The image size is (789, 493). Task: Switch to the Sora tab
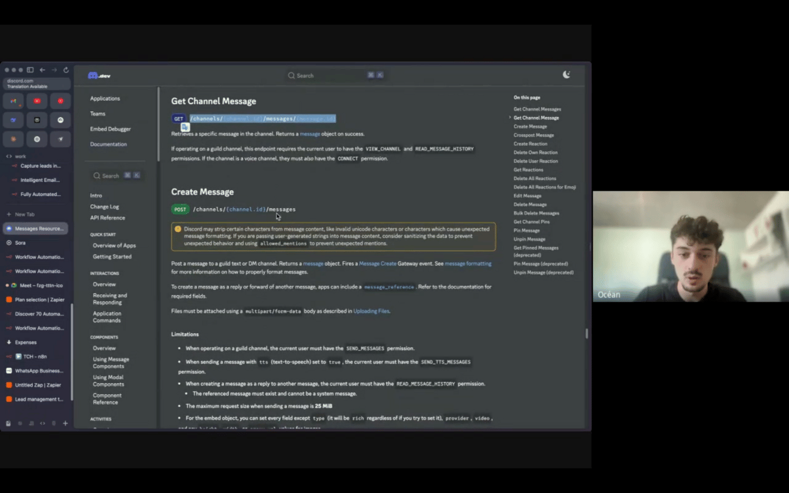point(35,243)
